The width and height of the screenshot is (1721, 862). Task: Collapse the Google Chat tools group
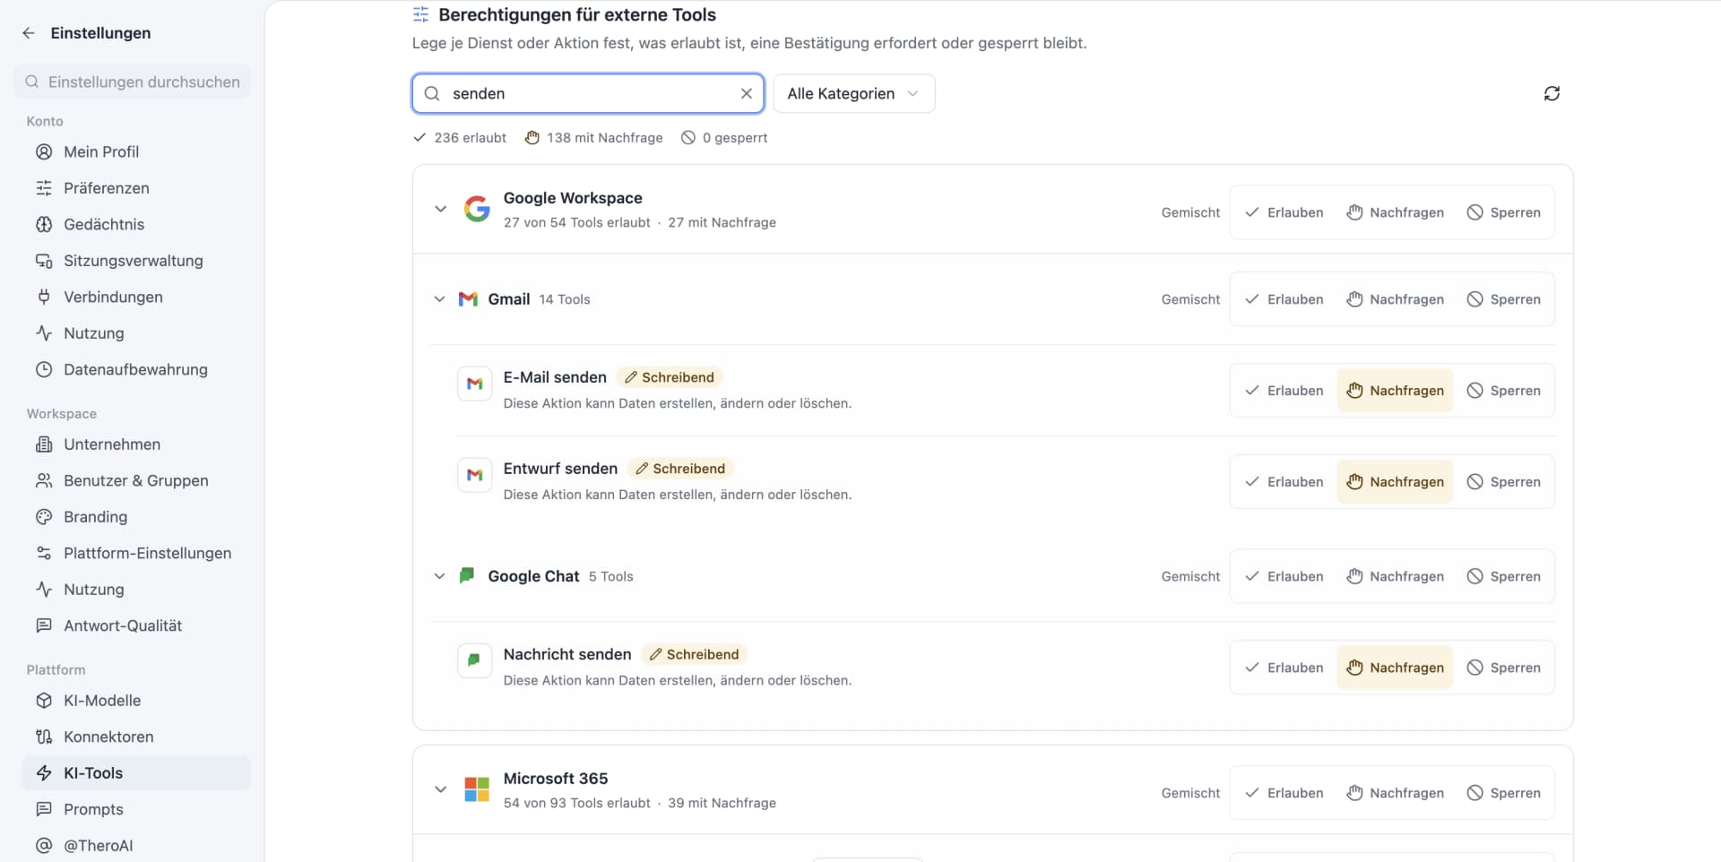click(439, 576)
